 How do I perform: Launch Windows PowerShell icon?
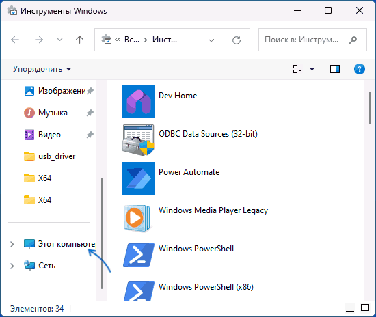[x=139, y=255]
